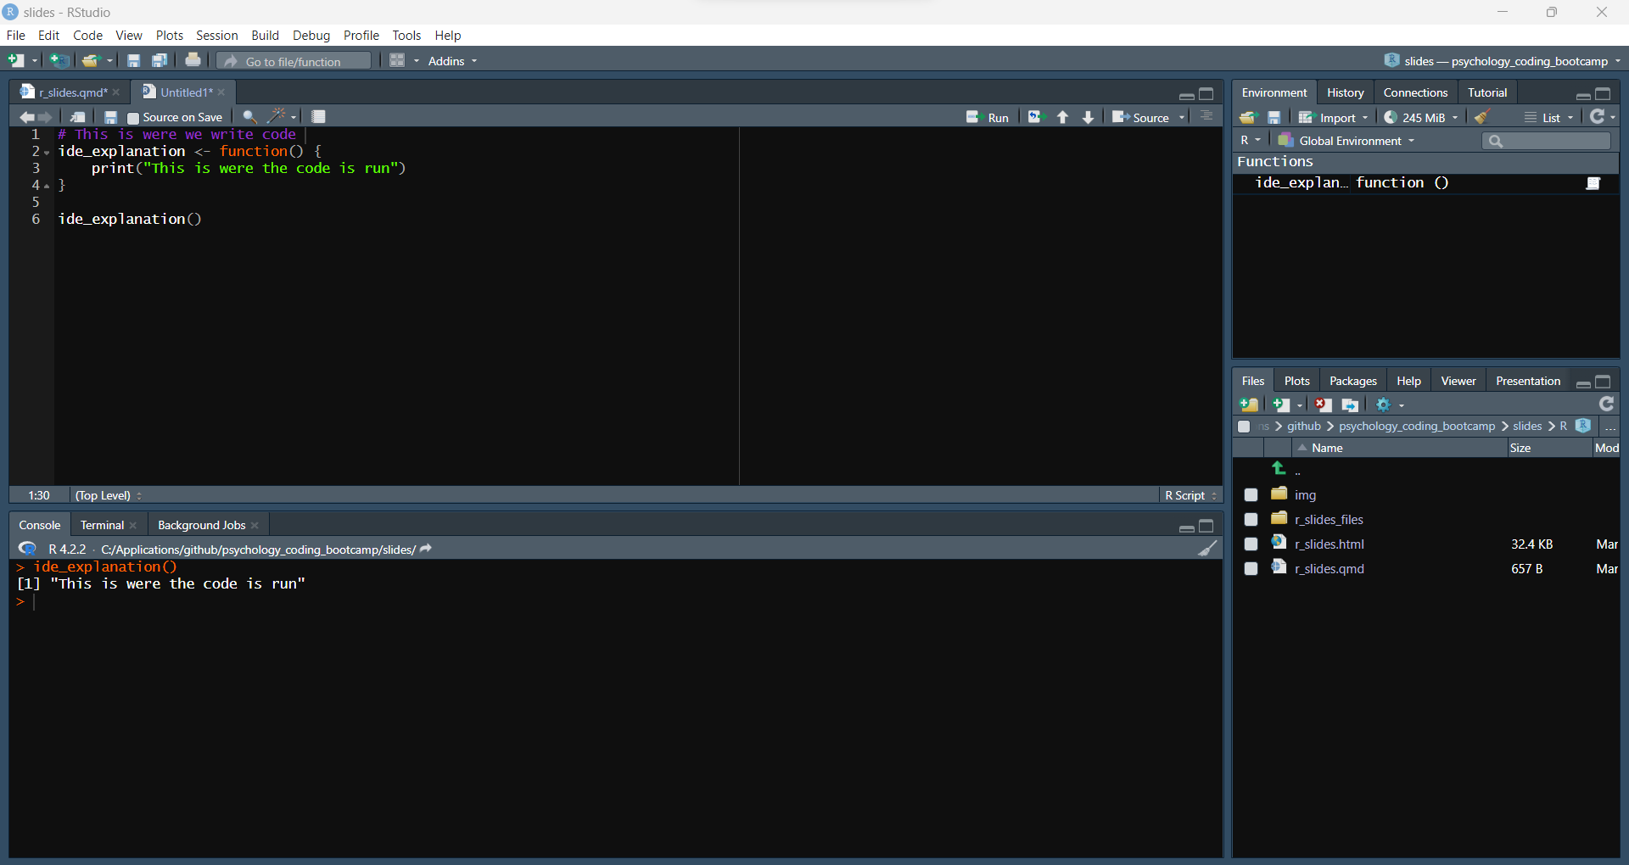
Task: Open the code tools magic wand
Action: (x=277, y=117)
